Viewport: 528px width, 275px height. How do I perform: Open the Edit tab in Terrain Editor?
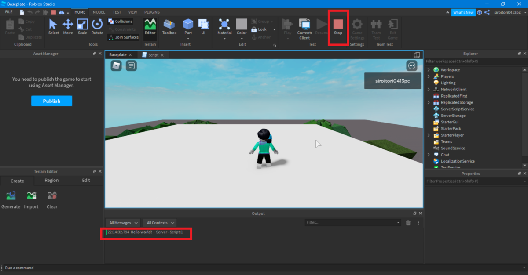coord(86,180)
